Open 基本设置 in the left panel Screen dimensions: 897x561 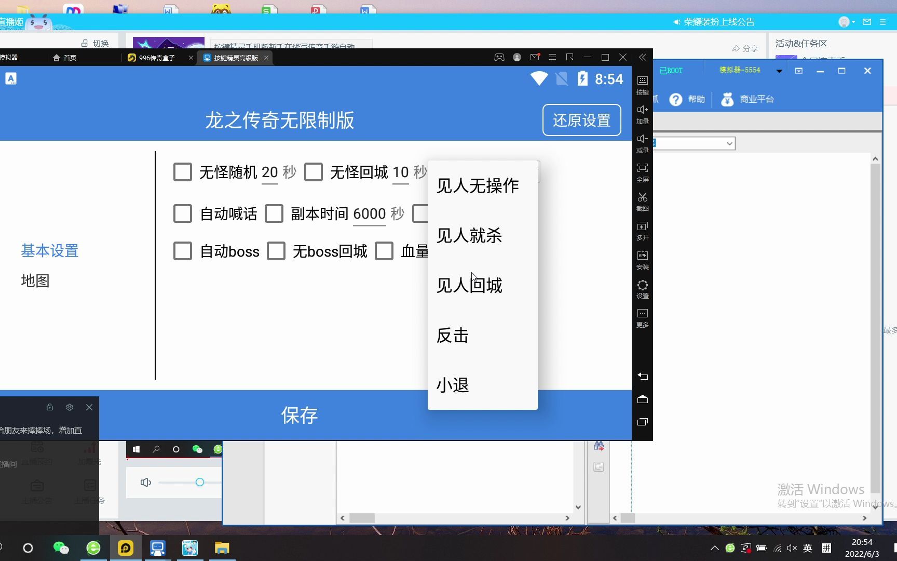click(50, 251)
